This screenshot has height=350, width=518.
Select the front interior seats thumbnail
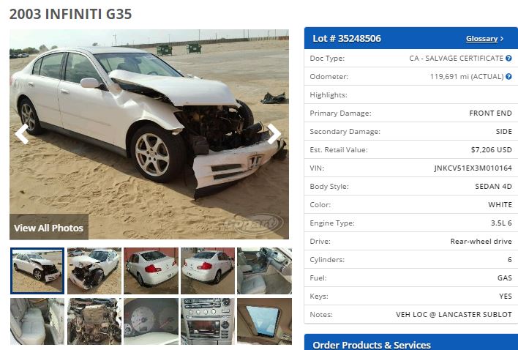click(264, 271)
